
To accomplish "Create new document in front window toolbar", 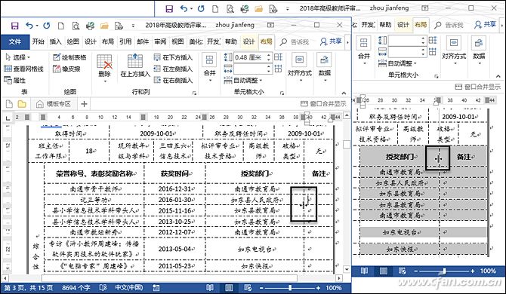I will 60,26.
